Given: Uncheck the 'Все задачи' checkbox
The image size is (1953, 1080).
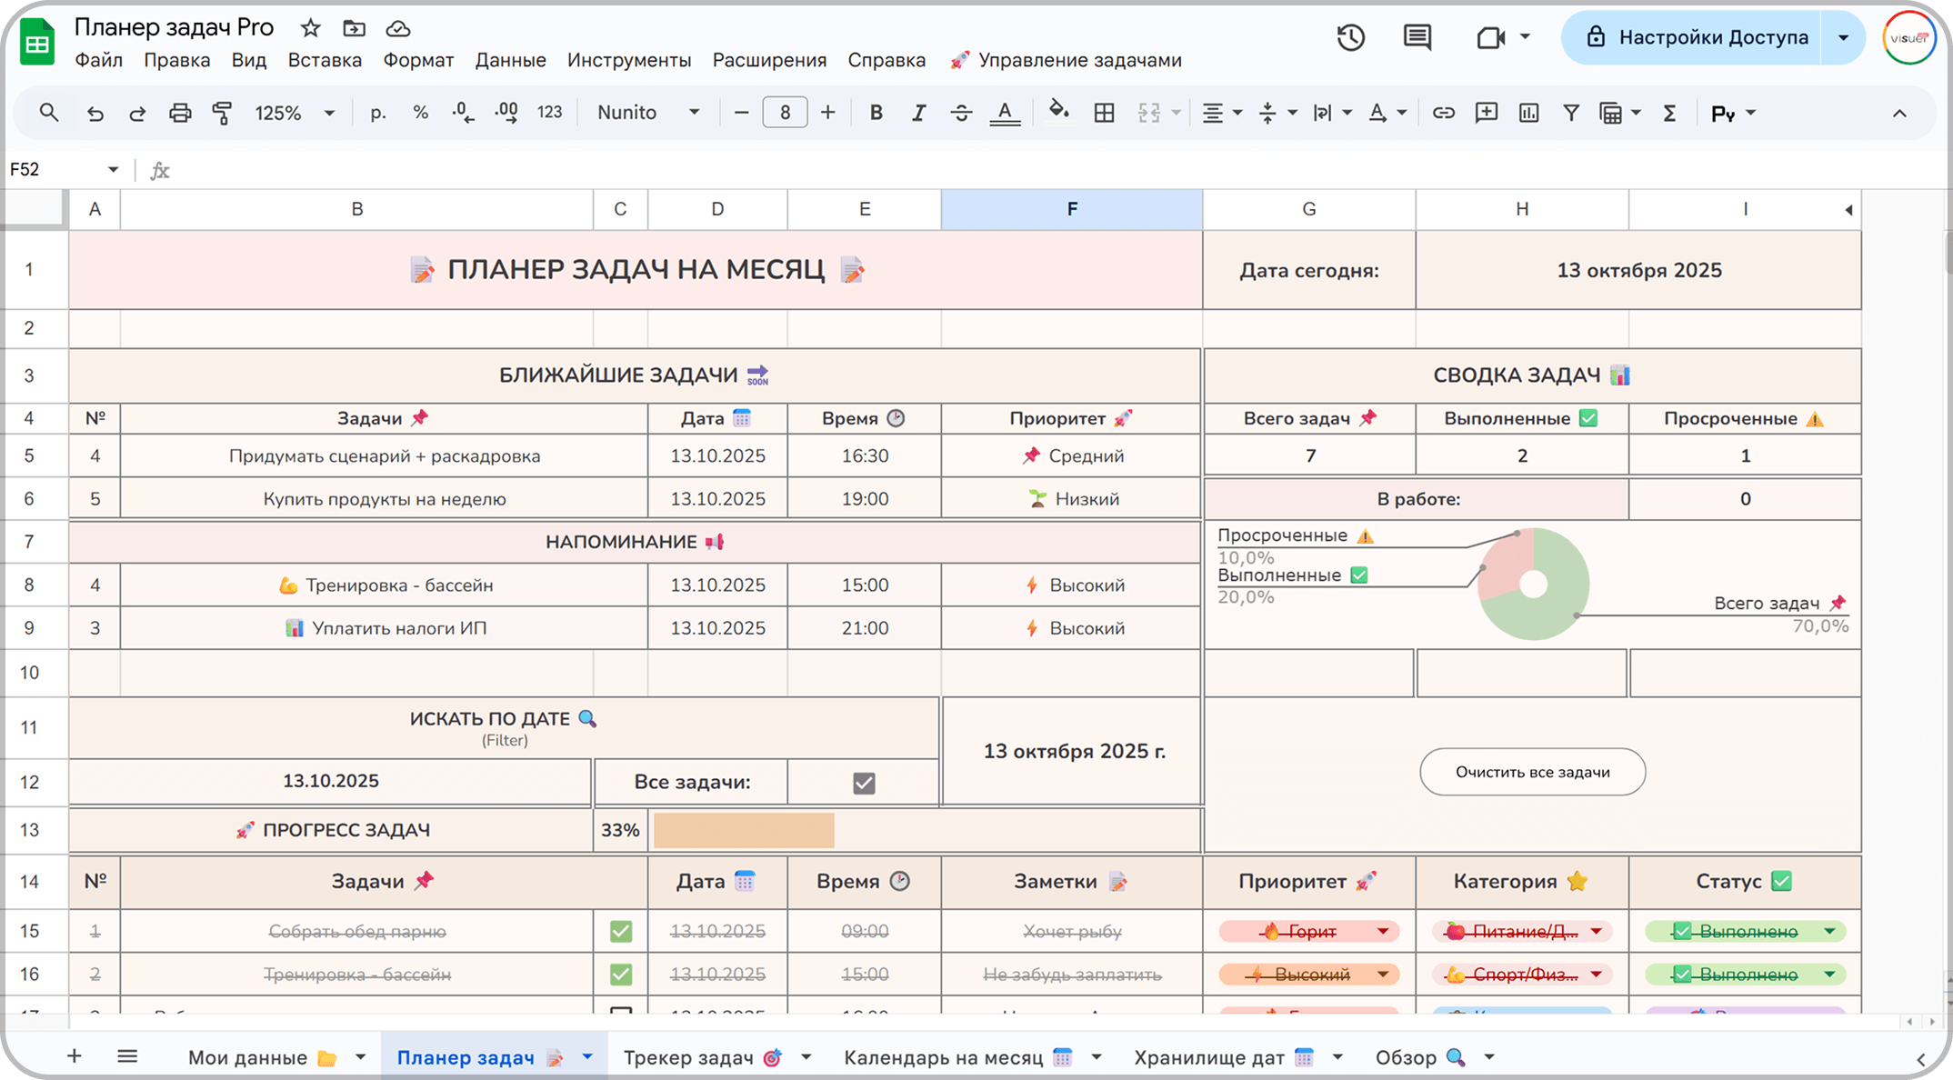Looking at the screenshot, I should tap(864, 783).
